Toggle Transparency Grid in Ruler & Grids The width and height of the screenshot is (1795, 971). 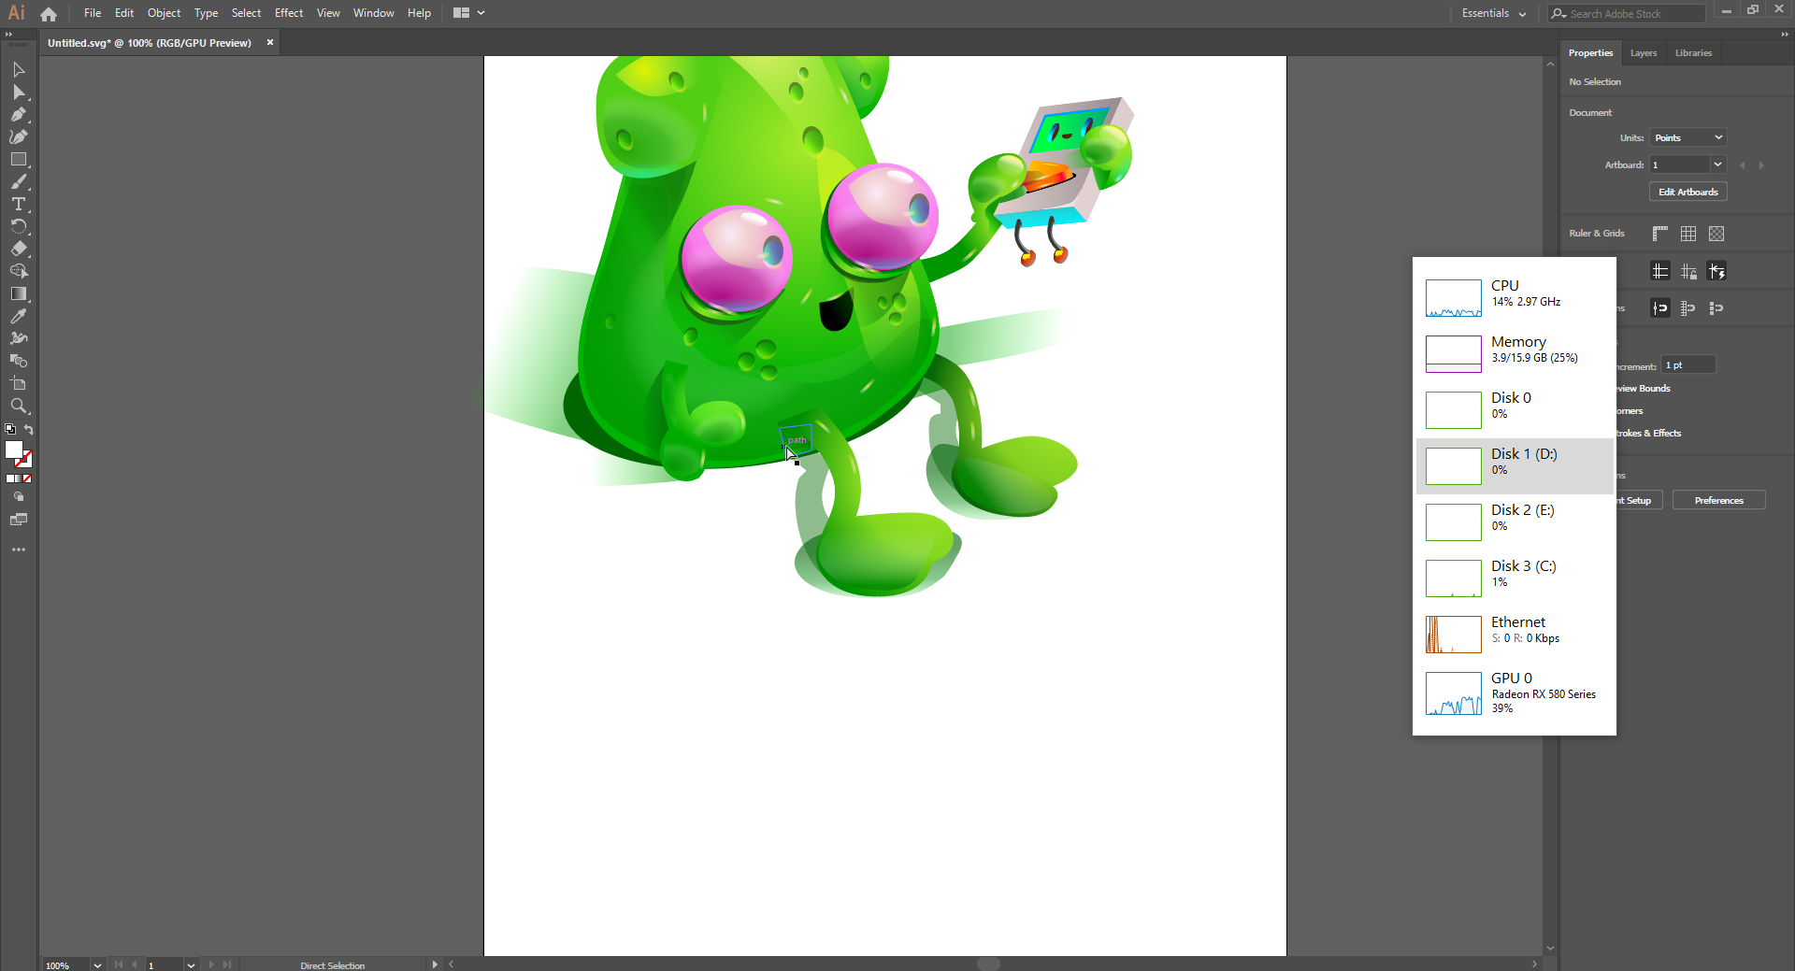tap(1716, 234)
